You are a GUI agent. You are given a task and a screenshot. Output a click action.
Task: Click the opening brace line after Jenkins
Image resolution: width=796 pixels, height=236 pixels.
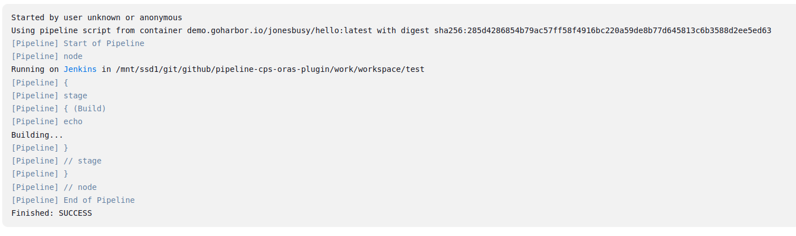coord(39,83)
